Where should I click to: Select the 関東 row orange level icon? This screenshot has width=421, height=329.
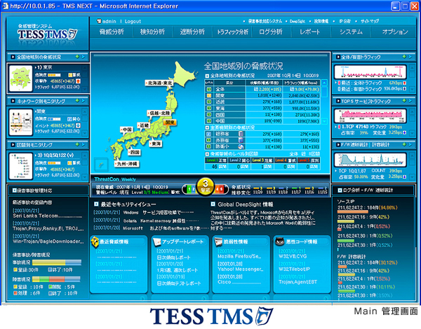[x=208, y=96]
